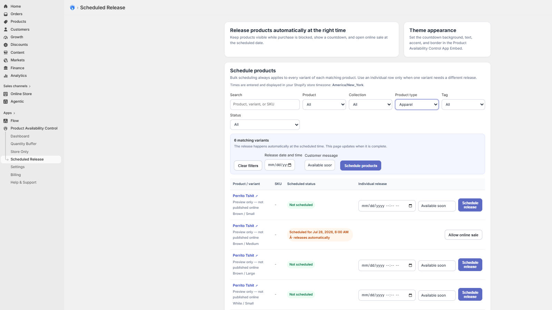Click the 6 matching variants text

click(252, 141)
